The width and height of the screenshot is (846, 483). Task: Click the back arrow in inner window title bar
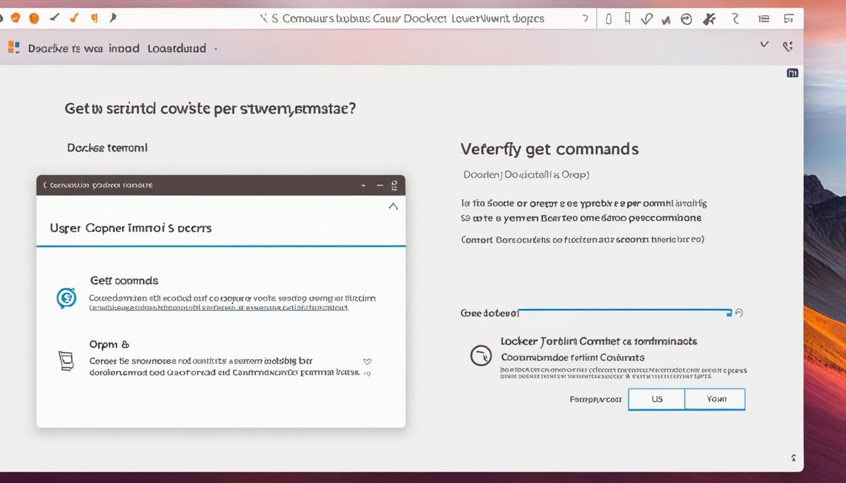(x=45, y=186)
